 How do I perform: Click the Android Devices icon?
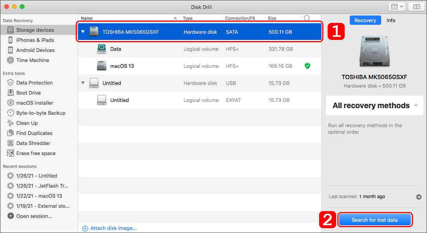pyautogui.click(x=10, y=50)
